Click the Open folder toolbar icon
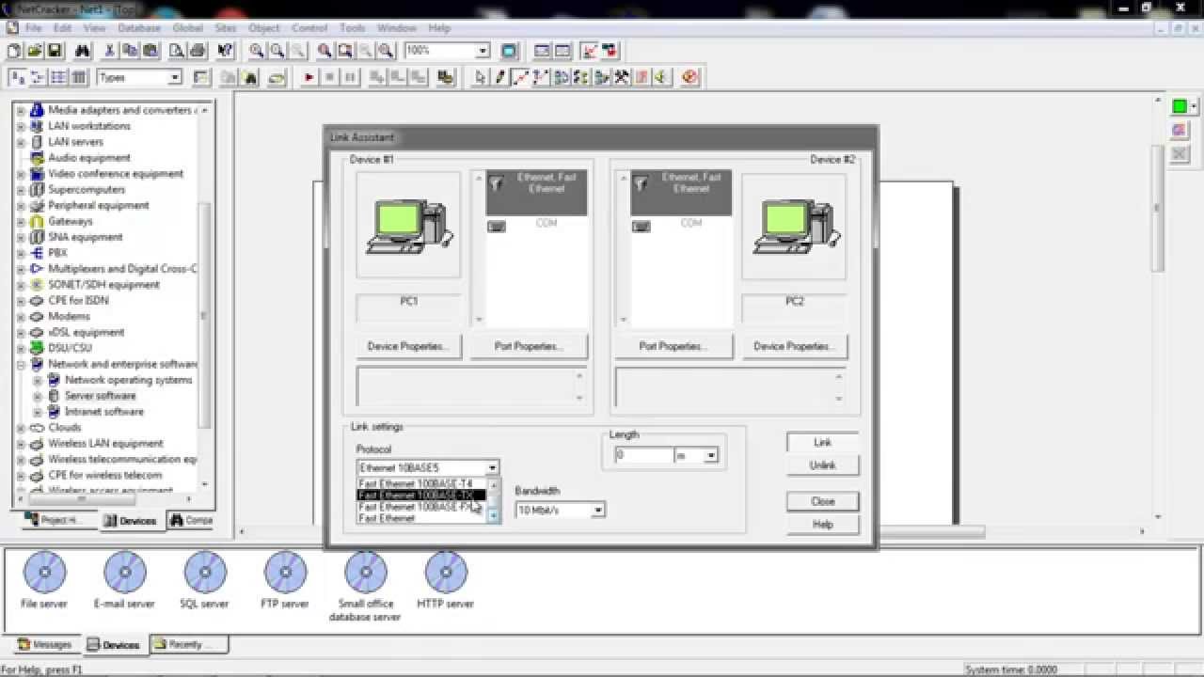Viewport: 1204px width, 677px height. coord(35,51)
